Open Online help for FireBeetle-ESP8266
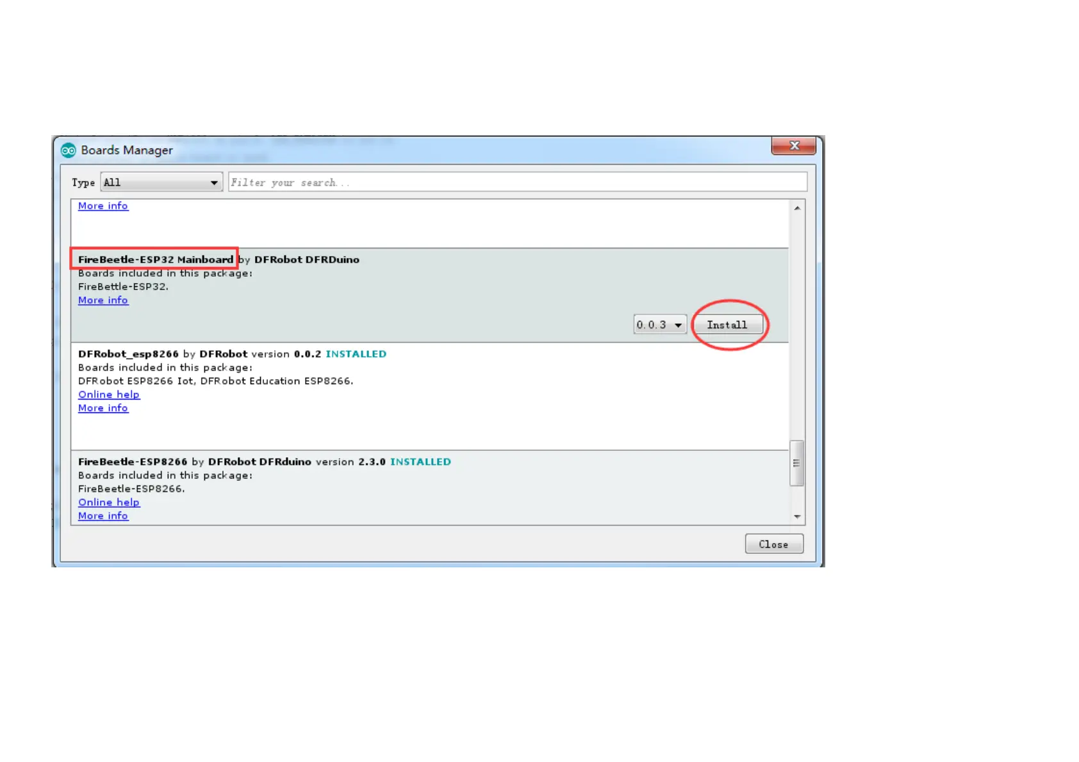 109,503
